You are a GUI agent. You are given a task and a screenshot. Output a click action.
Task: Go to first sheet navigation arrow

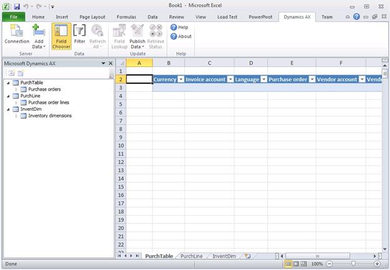click(x=119, y=256)
